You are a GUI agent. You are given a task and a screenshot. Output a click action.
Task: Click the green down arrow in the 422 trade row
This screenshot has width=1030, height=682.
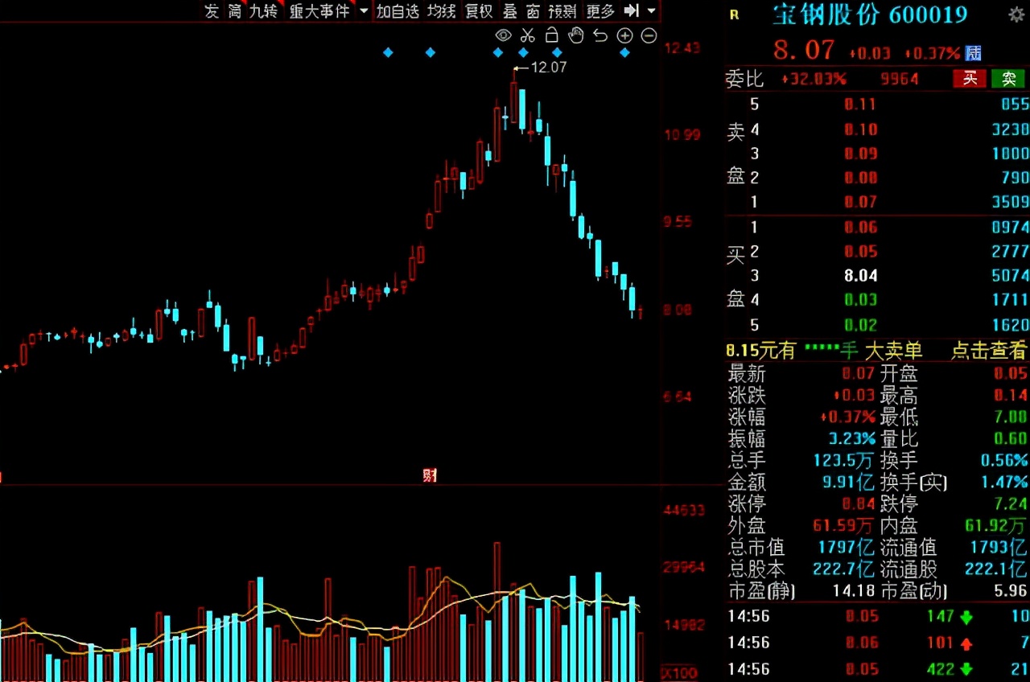(967, 668)
